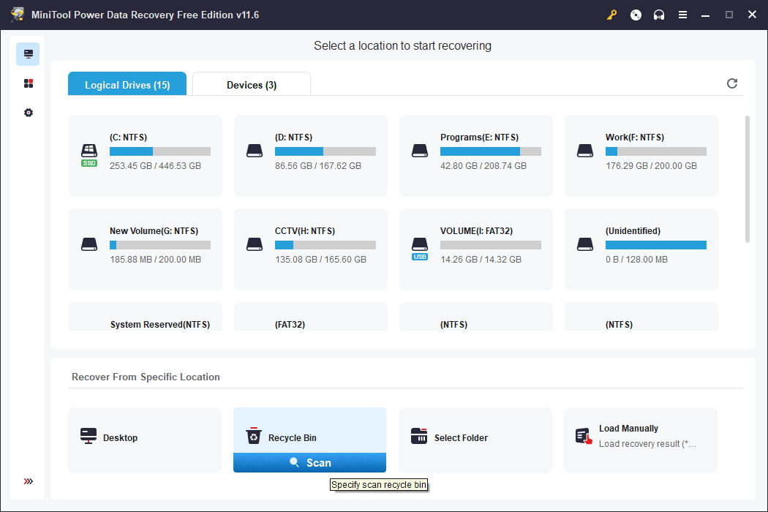Screen dimensions: 768x512
Task: Click the drive icon for D: NTFS
Action: (x=255, y=151)
